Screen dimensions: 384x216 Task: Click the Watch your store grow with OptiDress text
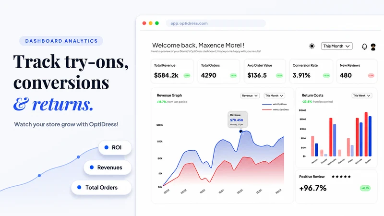[x=66, y=124]
